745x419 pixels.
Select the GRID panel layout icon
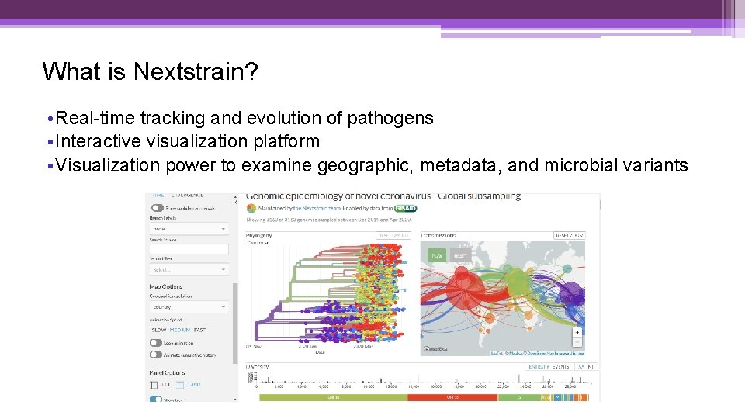click(180, 385)
